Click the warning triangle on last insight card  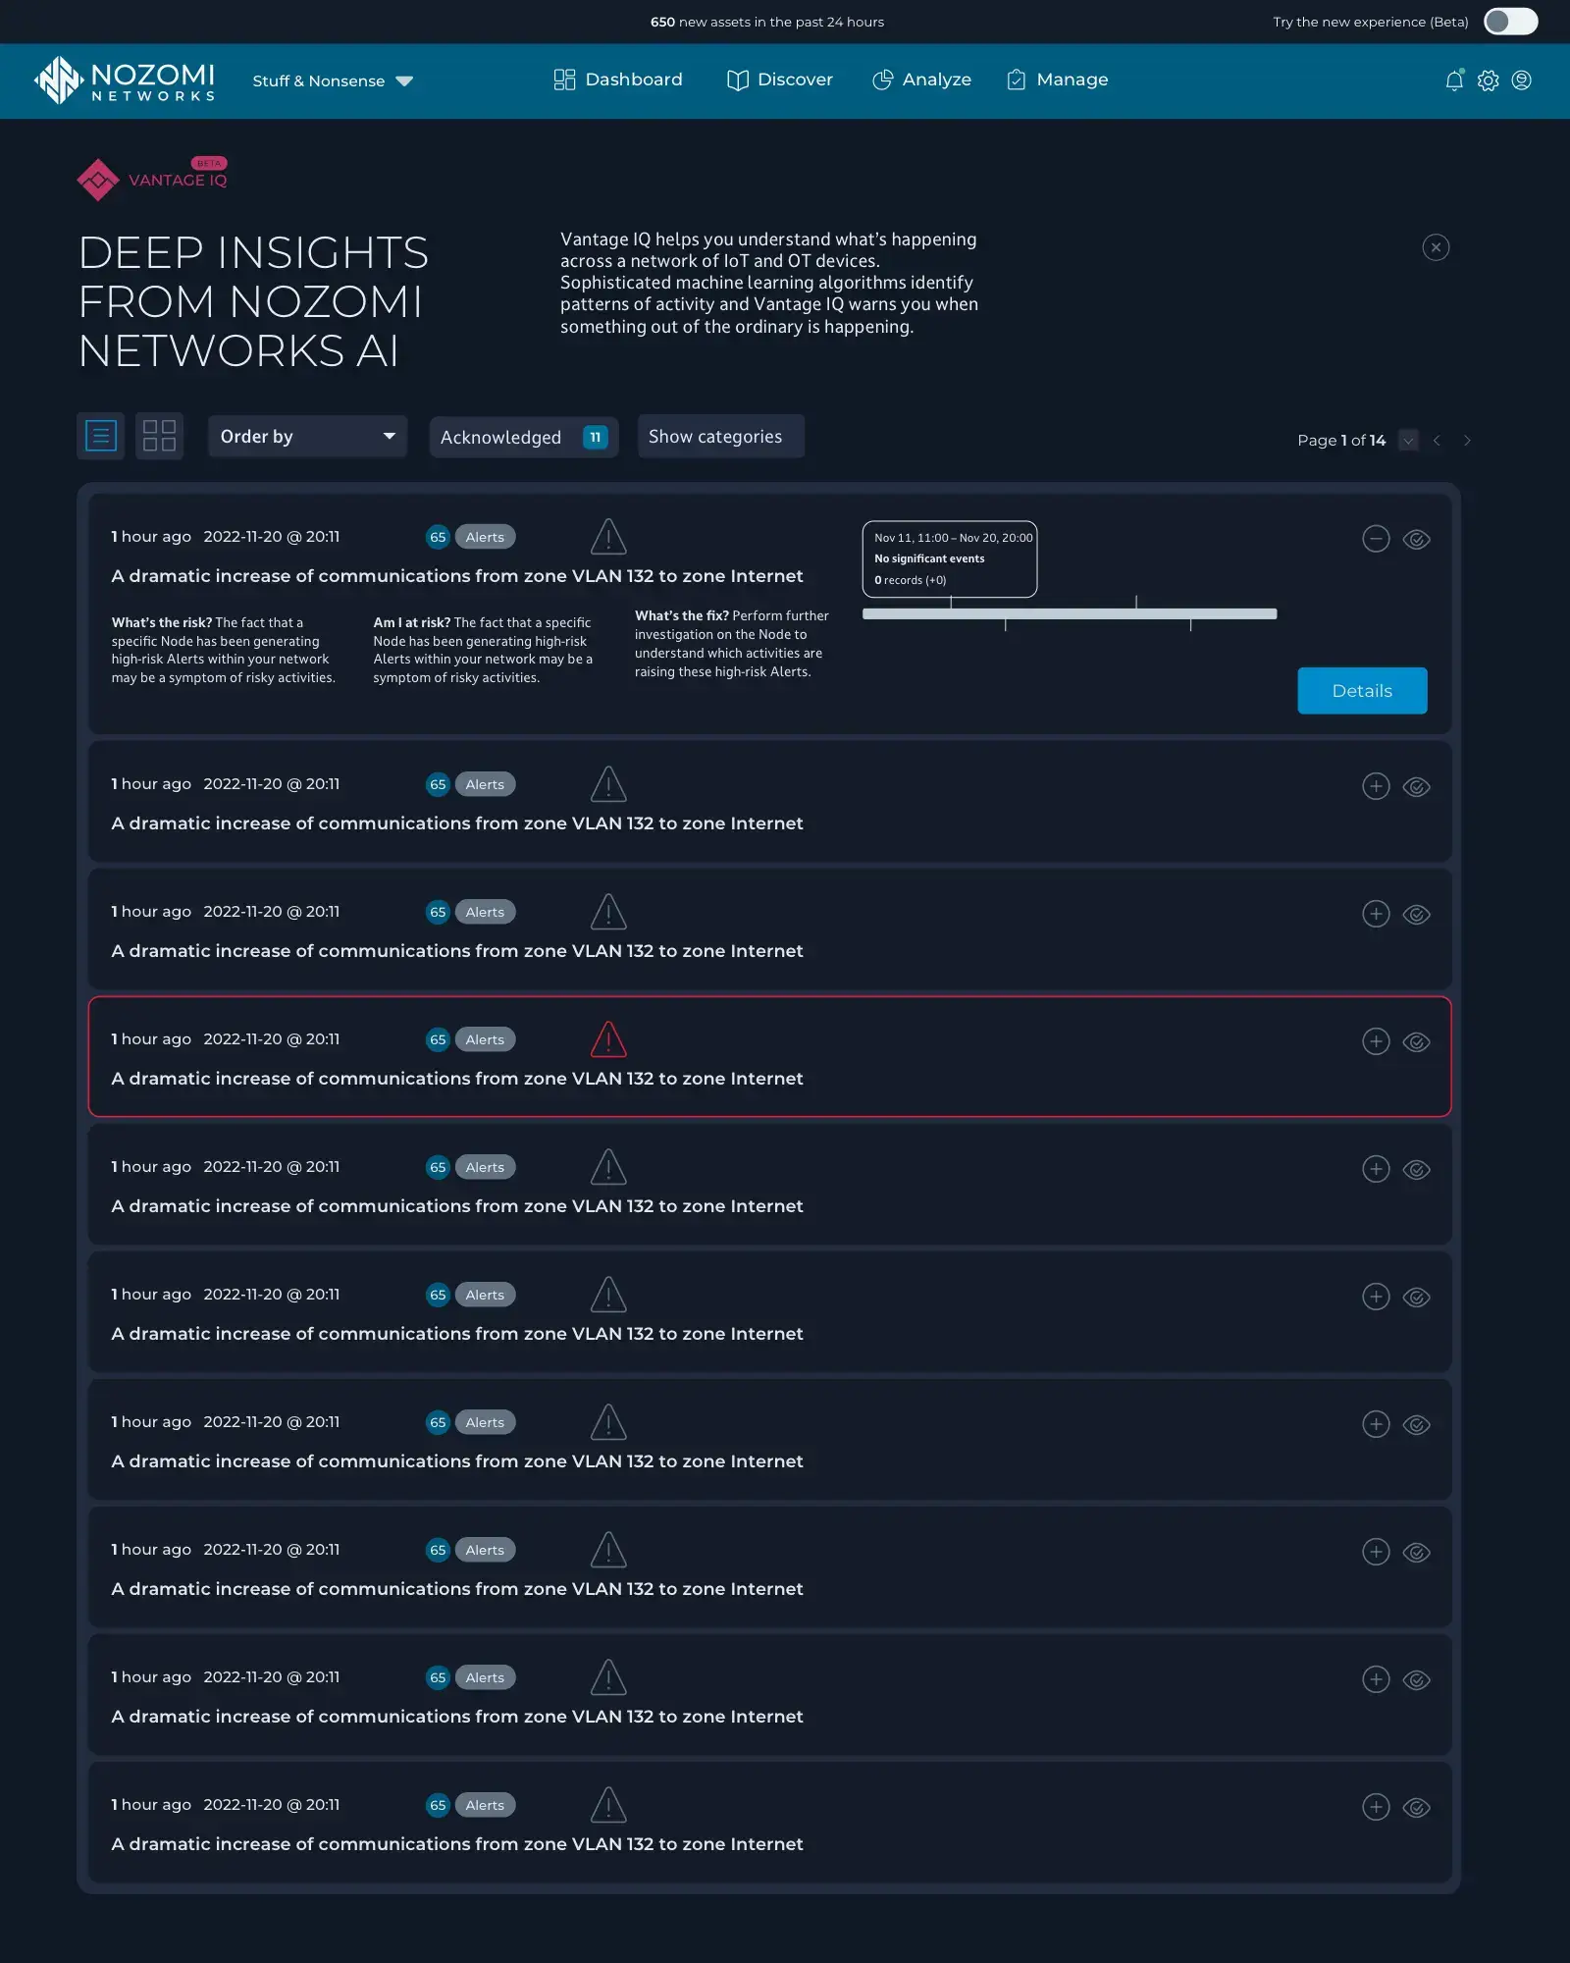point(608,1805)
